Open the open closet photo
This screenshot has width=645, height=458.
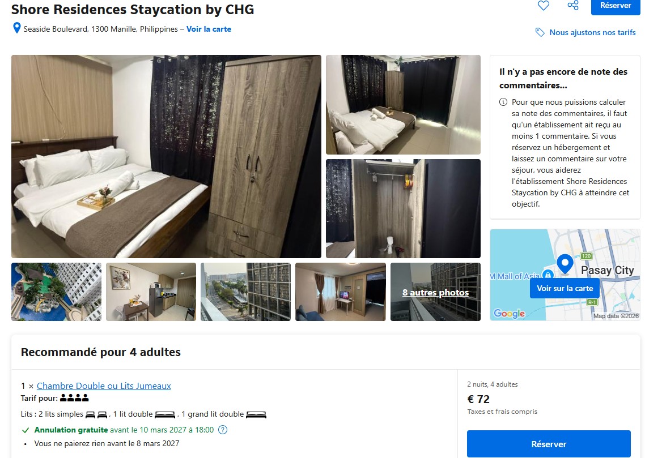pyautogui.click(x=403, y=209)
